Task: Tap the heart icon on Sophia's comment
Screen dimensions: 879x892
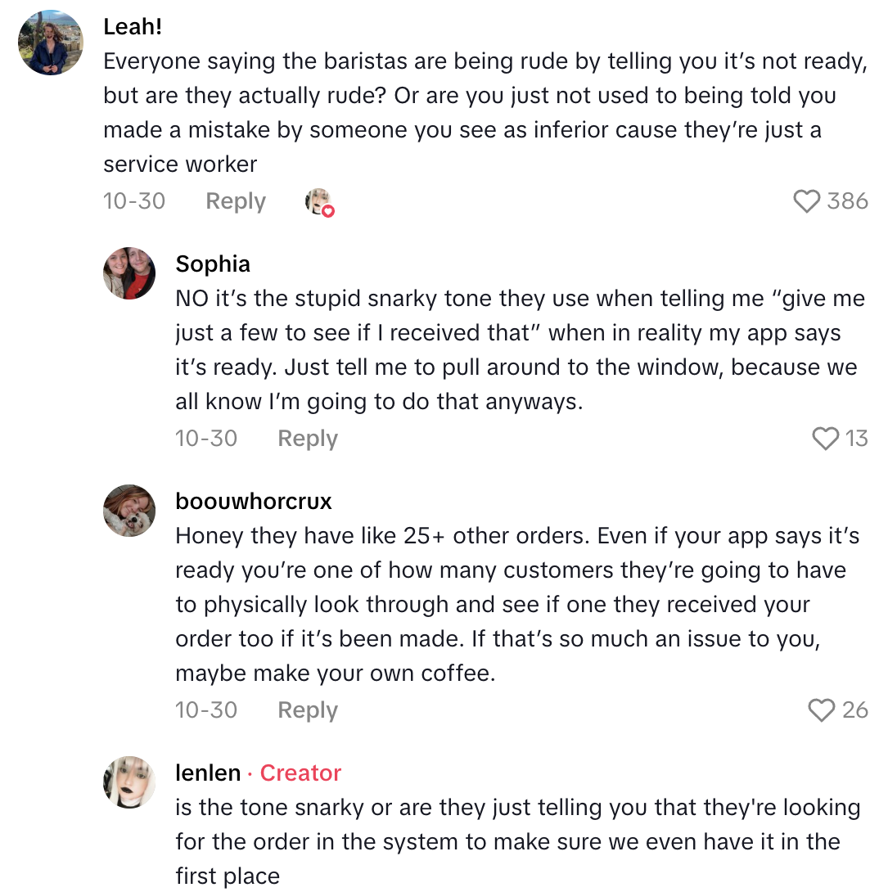Action: pyautogui.click(x=824, y=439)
